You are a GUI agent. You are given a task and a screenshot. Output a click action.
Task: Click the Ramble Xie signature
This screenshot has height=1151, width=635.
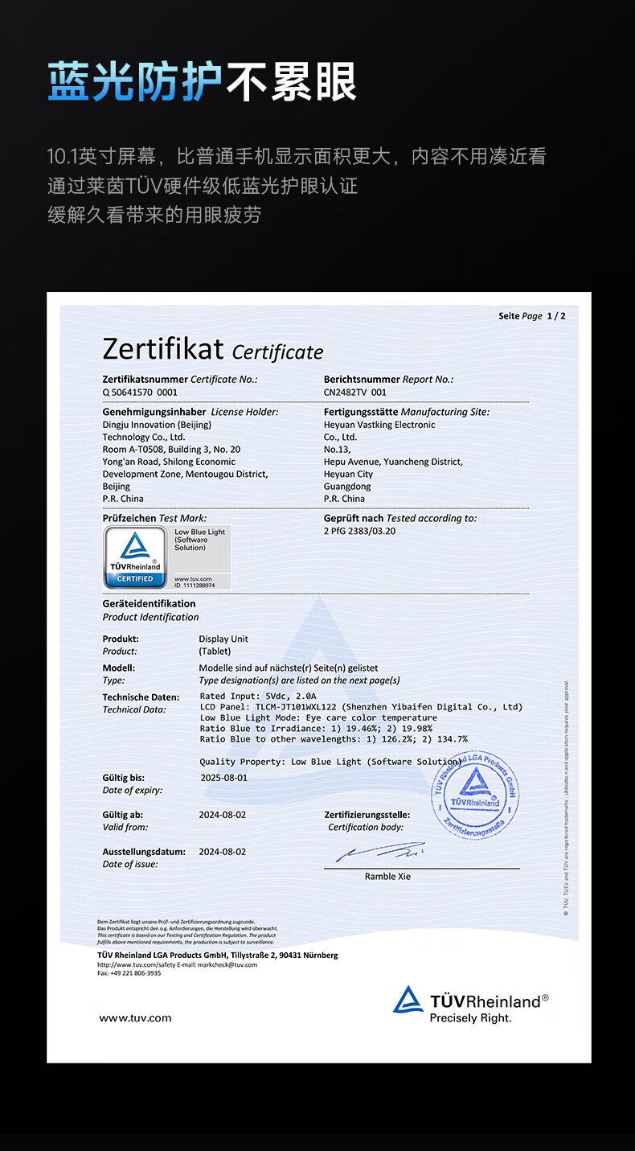tap(380, 853)
